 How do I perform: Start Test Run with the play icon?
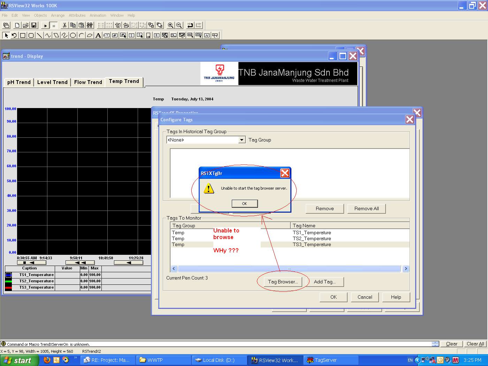[45, 25]
